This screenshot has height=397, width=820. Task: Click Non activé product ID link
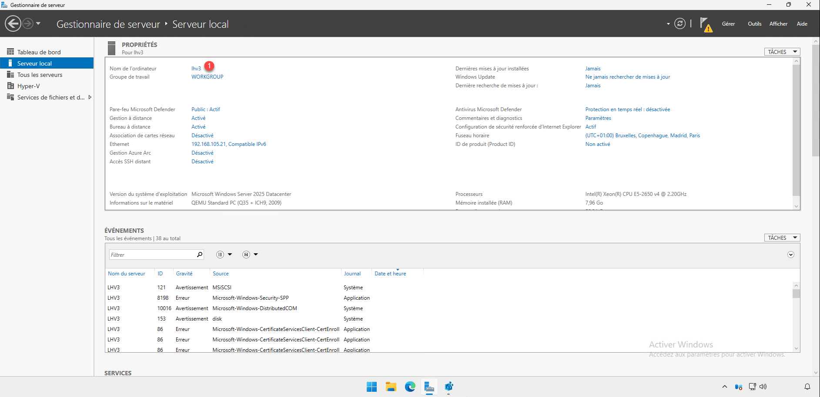pos(598,144)
